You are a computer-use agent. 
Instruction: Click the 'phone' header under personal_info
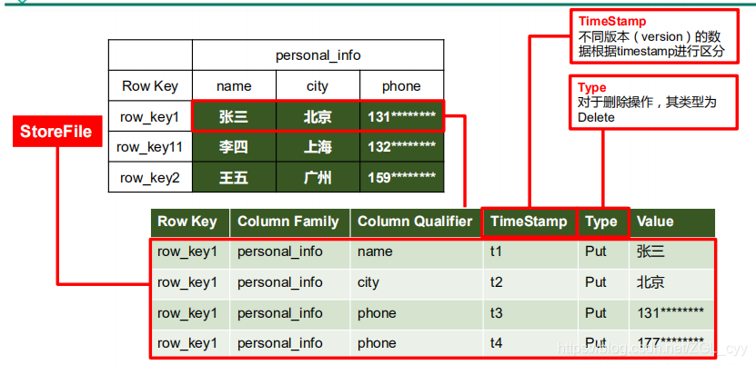401,85
